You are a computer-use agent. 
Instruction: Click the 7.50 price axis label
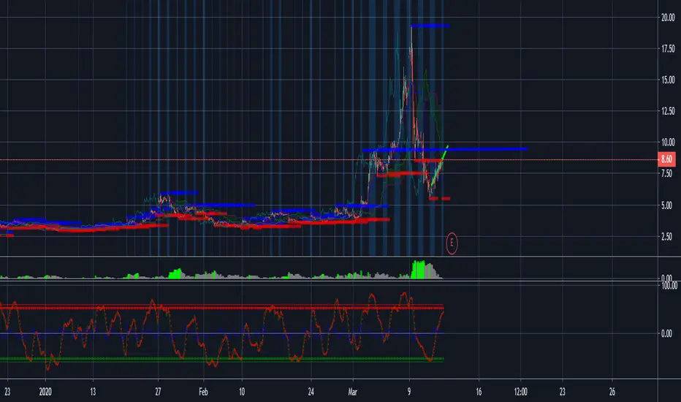[x=666, y=173]
